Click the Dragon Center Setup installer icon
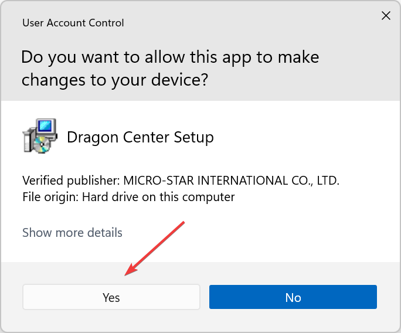401x333 pixels. pos(40,136)
